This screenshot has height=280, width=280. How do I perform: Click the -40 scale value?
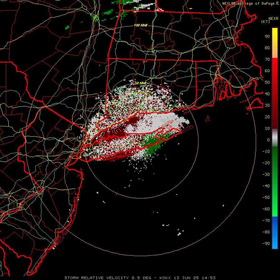pyautogui.click(x=266, y=186)
